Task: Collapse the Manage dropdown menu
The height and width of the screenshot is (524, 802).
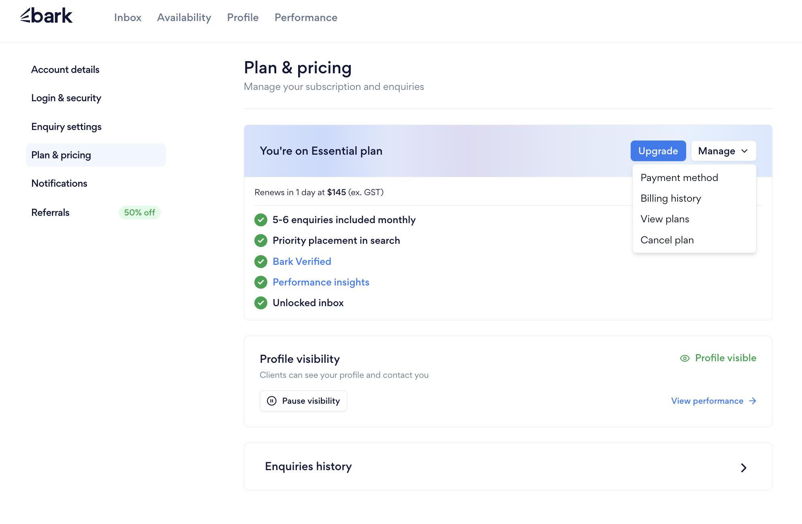Action: point(723,151)
